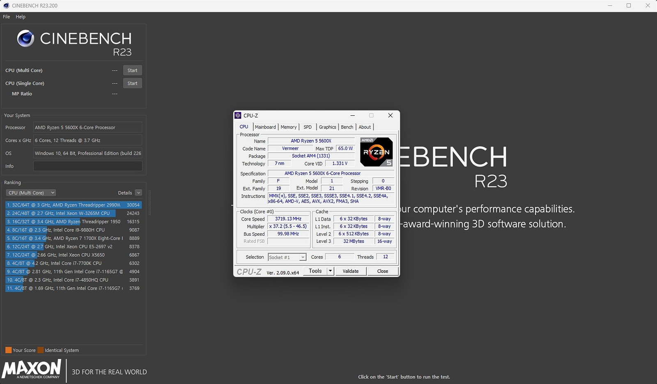The height and width of the screenshot is (384, 657).
Task: Open the CPU (Multi Core) ranking dropdown
Action: tap(31, 193)
